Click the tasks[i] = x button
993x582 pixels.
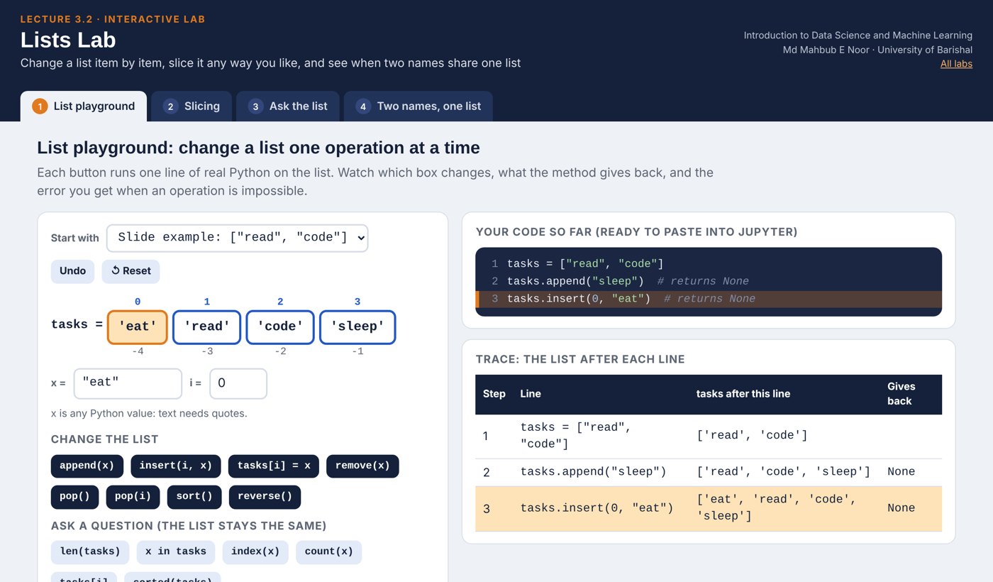click(x=274, y=466)
